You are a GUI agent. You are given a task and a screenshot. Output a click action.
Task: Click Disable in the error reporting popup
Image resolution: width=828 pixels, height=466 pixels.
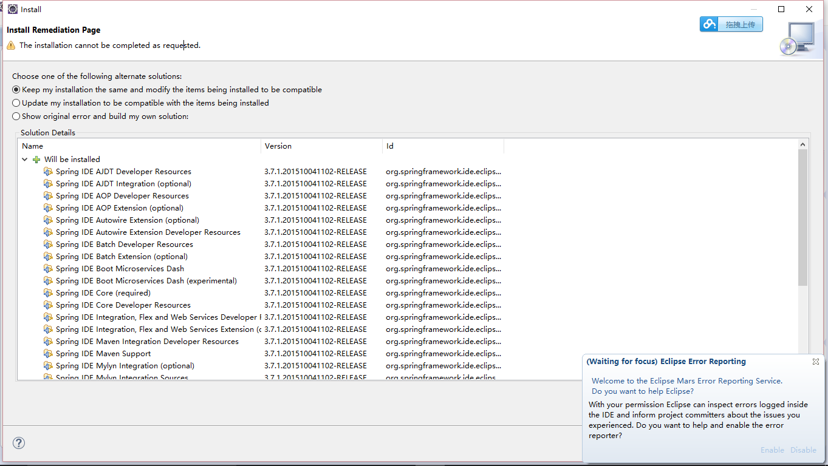click(x=803, y=450)
